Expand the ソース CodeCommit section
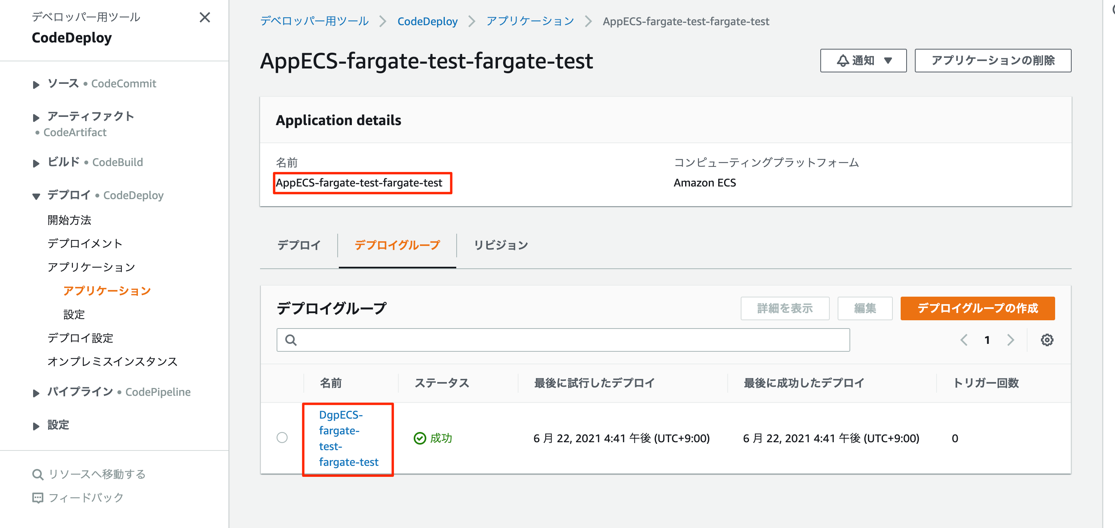1115x528 pixels. click(36, 84)
